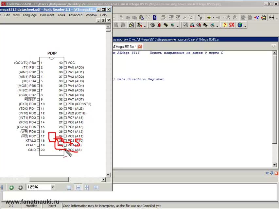Select the ATMega 8515.c editor tab
This screenshot has width=279, height=209.
click(124, 47)
